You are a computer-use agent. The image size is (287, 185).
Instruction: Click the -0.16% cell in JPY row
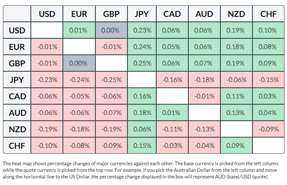pos(172,80)
